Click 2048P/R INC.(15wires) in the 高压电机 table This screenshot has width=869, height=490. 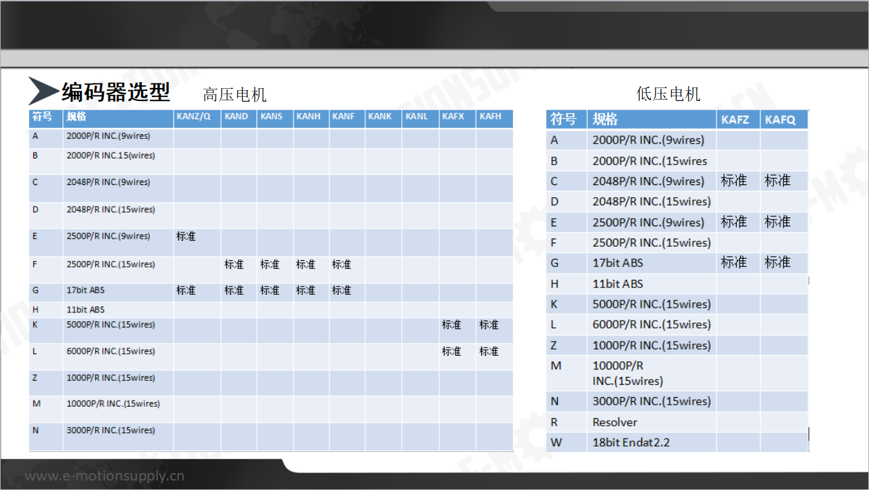110,209
